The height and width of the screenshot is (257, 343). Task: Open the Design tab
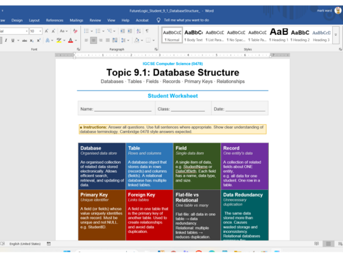tap(17, 20)
